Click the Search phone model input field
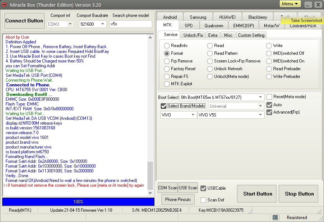The height and width of the screenshot is (222, 324). coord(130,24)
